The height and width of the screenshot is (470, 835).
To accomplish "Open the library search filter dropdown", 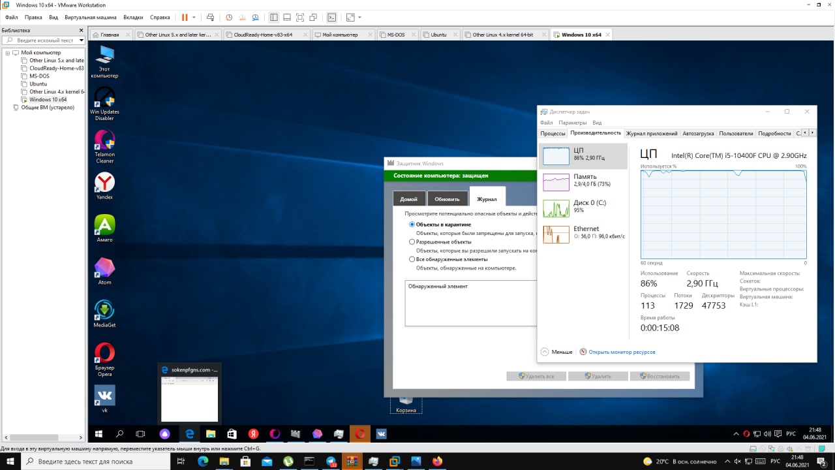I will [x=82, y=40].
